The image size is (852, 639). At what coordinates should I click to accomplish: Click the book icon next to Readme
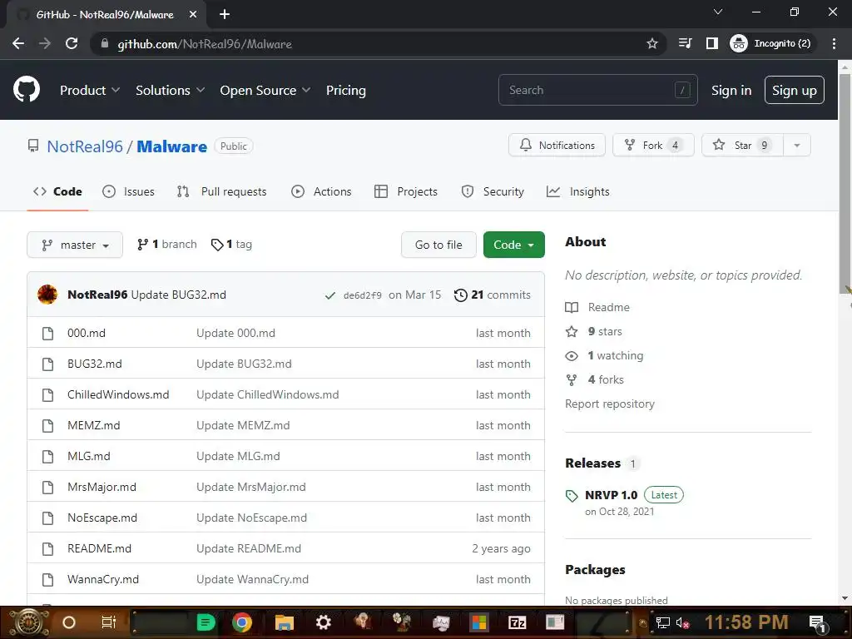tap(572, 308)
